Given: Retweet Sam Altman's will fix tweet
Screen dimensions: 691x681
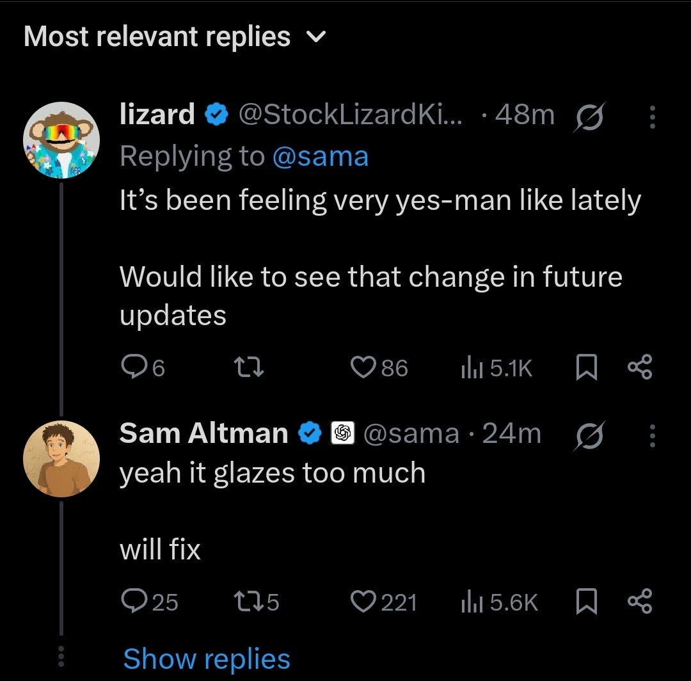Looking at the screenshot, I should pos(248,602).
